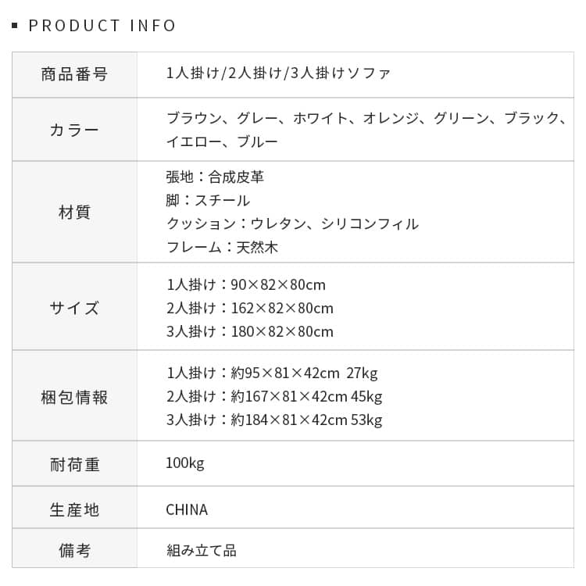Click the 3人掛け：約184×81×42cm 53kg packing line
The height and width of the screenshot is (586, 586).
pos(273,420)
